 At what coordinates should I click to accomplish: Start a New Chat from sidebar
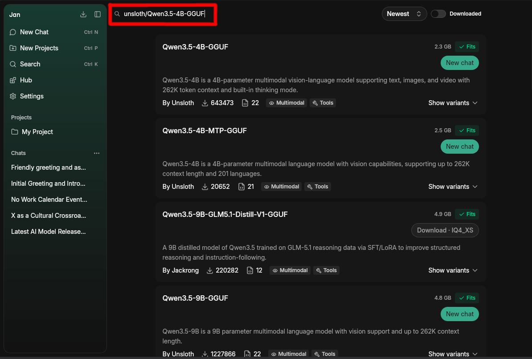(x=55, y=32)
